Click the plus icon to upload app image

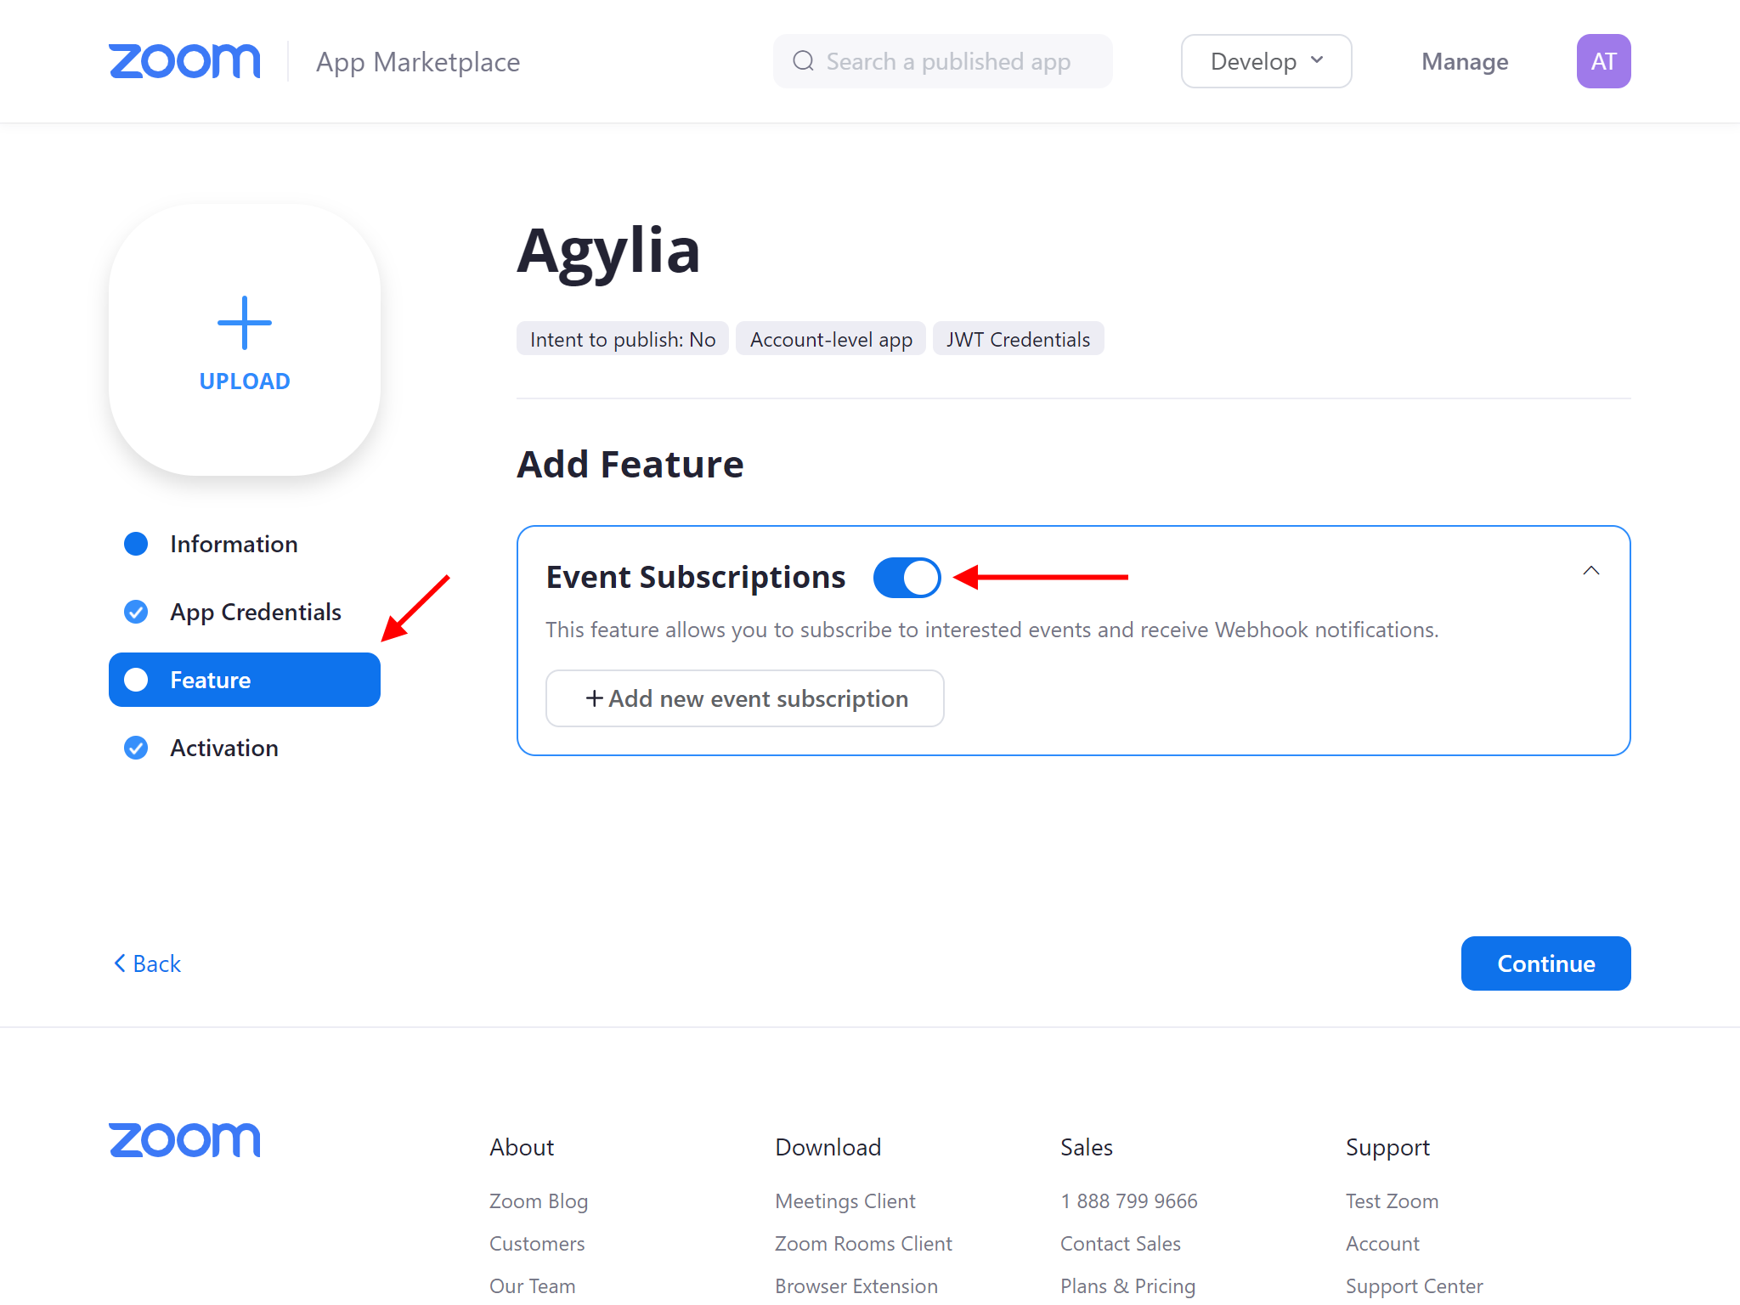click(x=245, y=323)
